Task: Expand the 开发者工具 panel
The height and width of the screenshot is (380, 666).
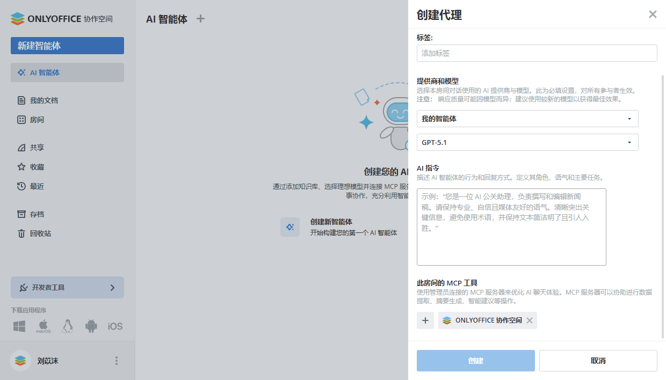Action: click(67, 288)
